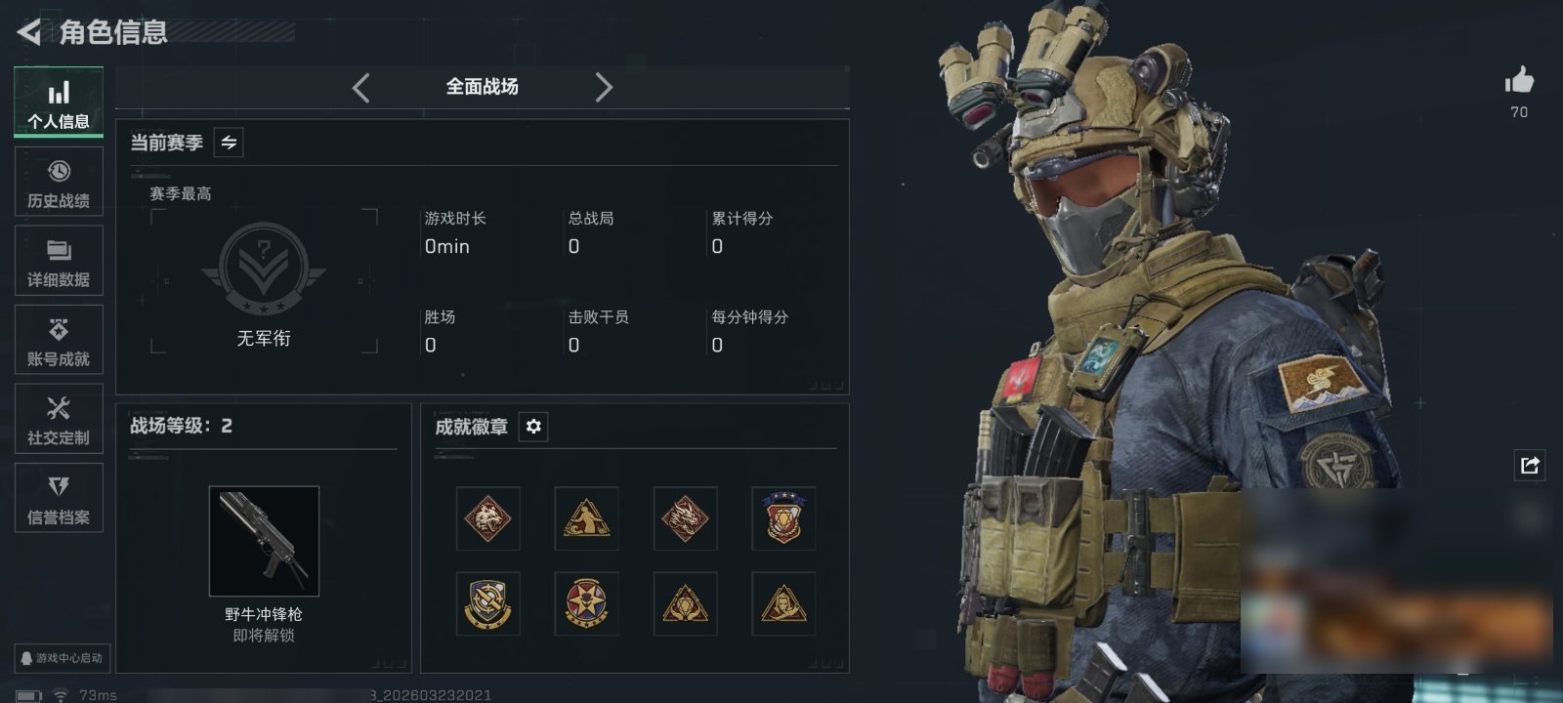Select the 野牛冲锋枪 weapon thumbnail
The image size is (1563, 703).
coord(264,541)
